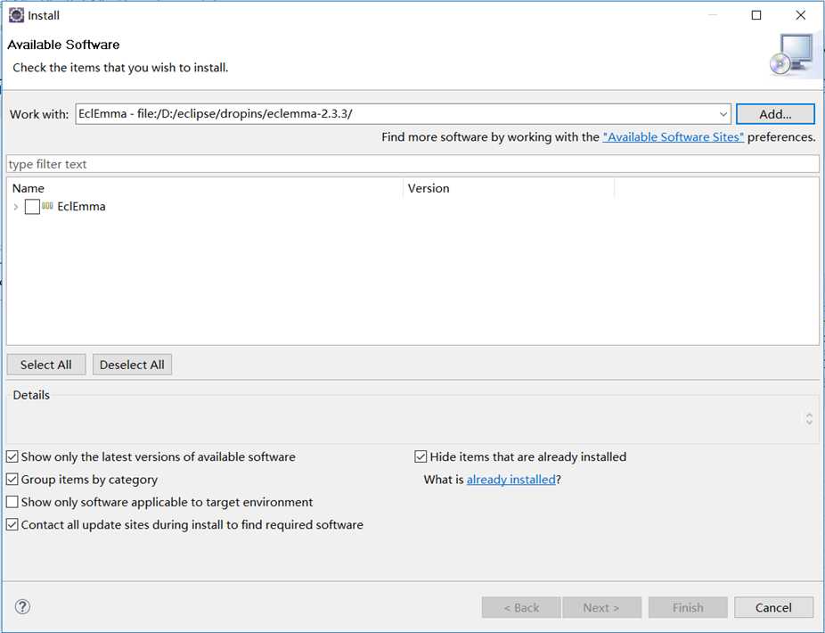Check the EclEmma checkbox
825x633 pixels.
click(x=32, y=207)
